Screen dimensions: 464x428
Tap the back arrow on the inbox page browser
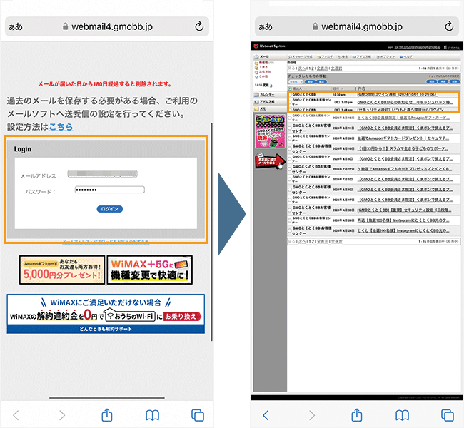pyautogui.click(x=266, y=415)
